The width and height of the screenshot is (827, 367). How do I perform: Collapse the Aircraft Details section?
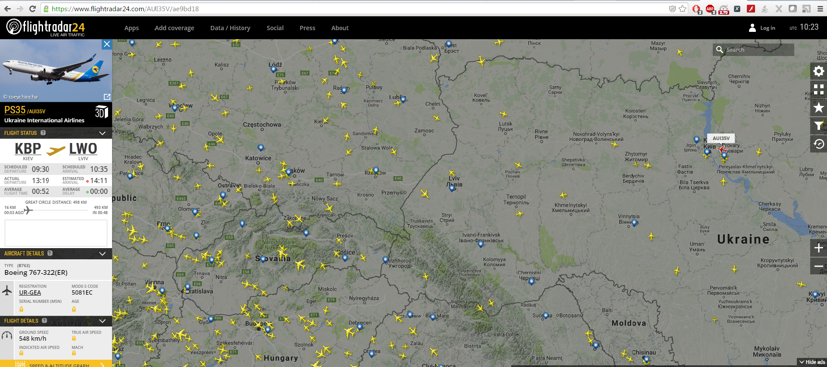coord(103,254)
